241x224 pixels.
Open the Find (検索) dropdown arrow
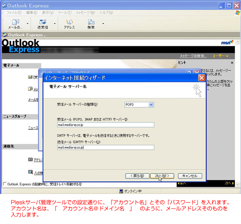point(103,24)
